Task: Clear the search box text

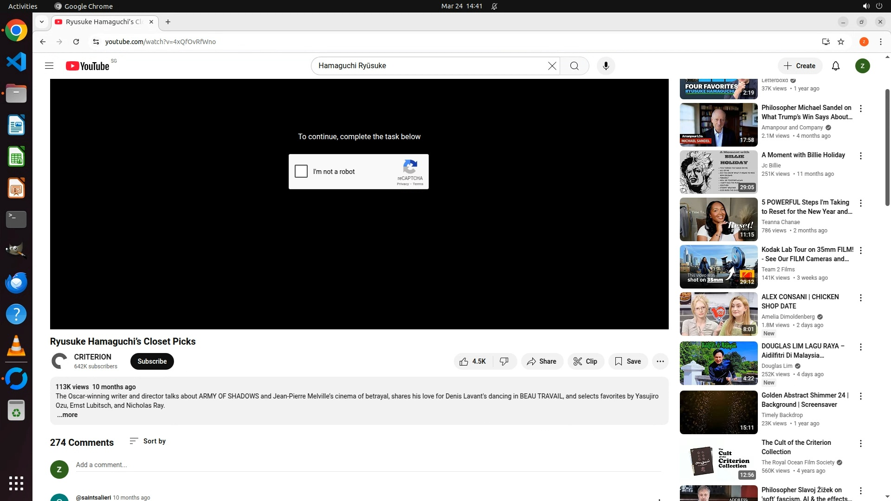Action: (552, 66)
